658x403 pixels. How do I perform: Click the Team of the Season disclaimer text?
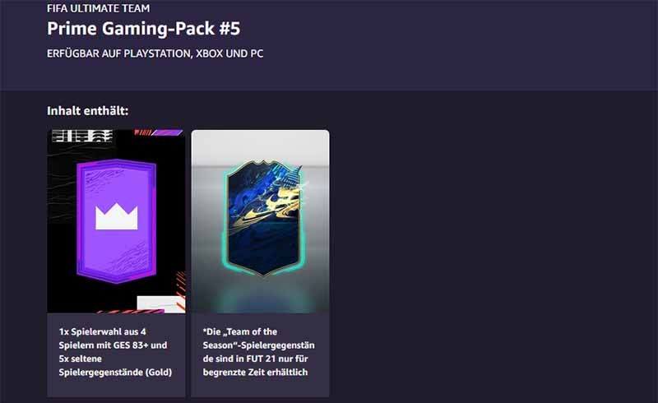tap(258, 352)
